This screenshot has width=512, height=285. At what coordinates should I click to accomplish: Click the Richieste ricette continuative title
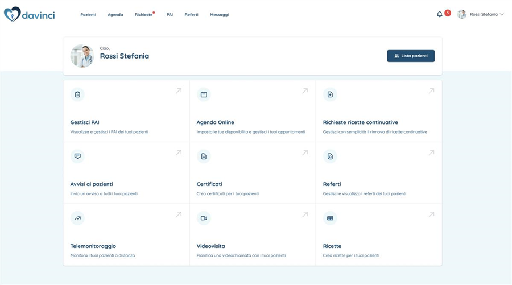[361, 122]
